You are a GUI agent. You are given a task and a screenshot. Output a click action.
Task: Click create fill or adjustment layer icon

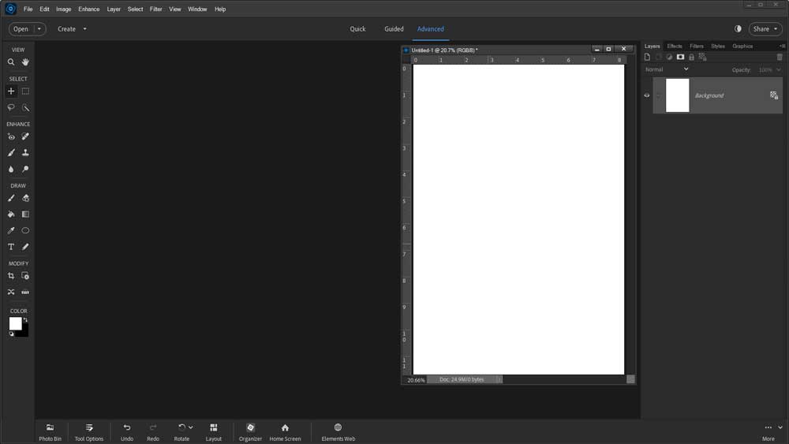coord(669,58)
